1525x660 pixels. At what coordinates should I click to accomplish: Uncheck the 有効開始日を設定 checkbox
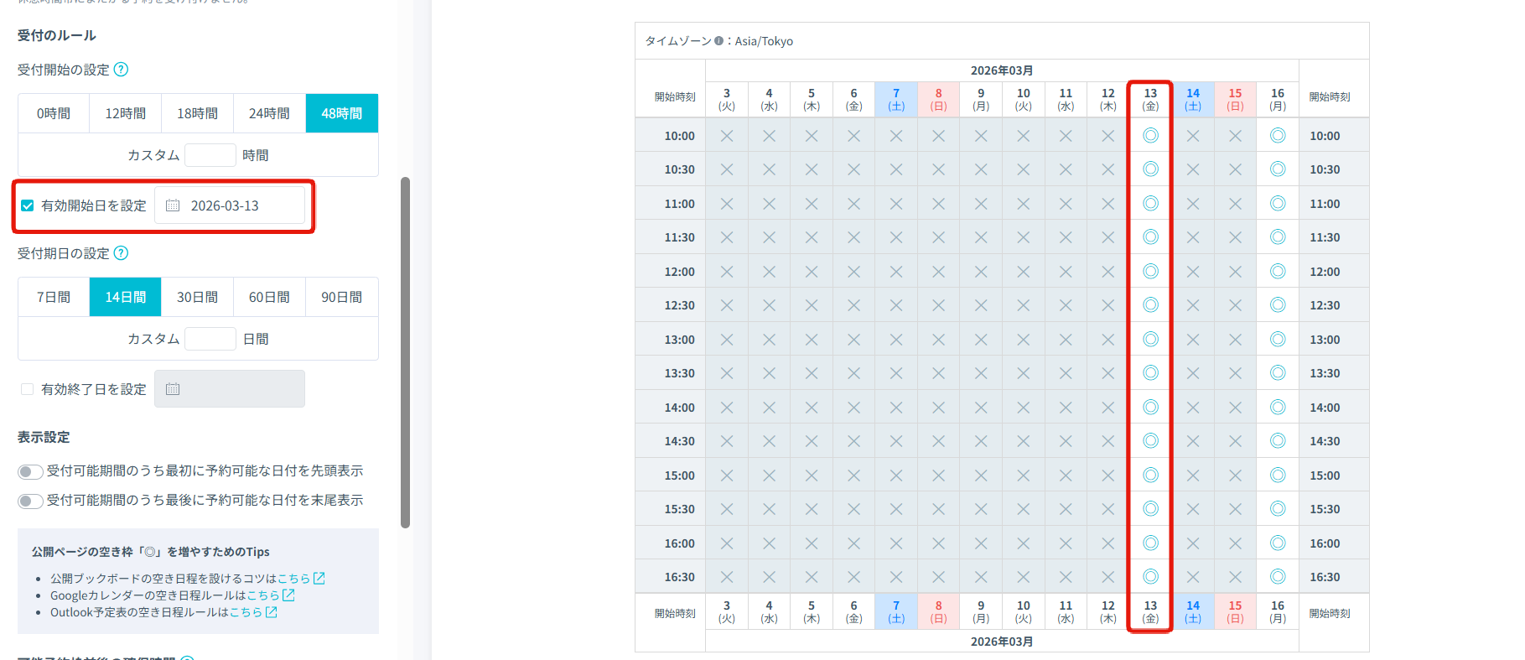click(x=28, y=205)
